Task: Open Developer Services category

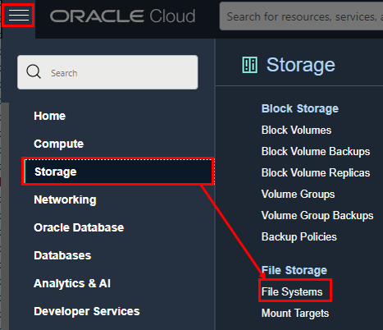Action: pos(87,311)
